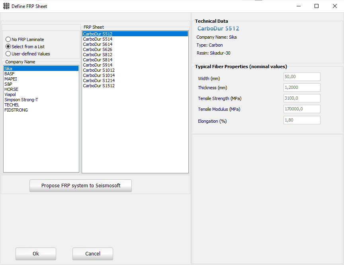Click the Cancel button
This screenshot has width=344, height=265.
click(x=93, y=254)
